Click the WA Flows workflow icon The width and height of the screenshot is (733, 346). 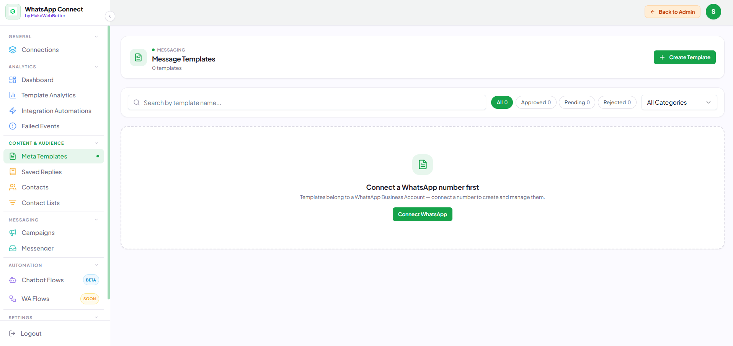pos(13,299)
